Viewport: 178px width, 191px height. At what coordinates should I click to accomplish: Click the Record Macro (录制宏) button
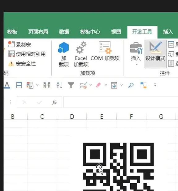click(20, 44)
